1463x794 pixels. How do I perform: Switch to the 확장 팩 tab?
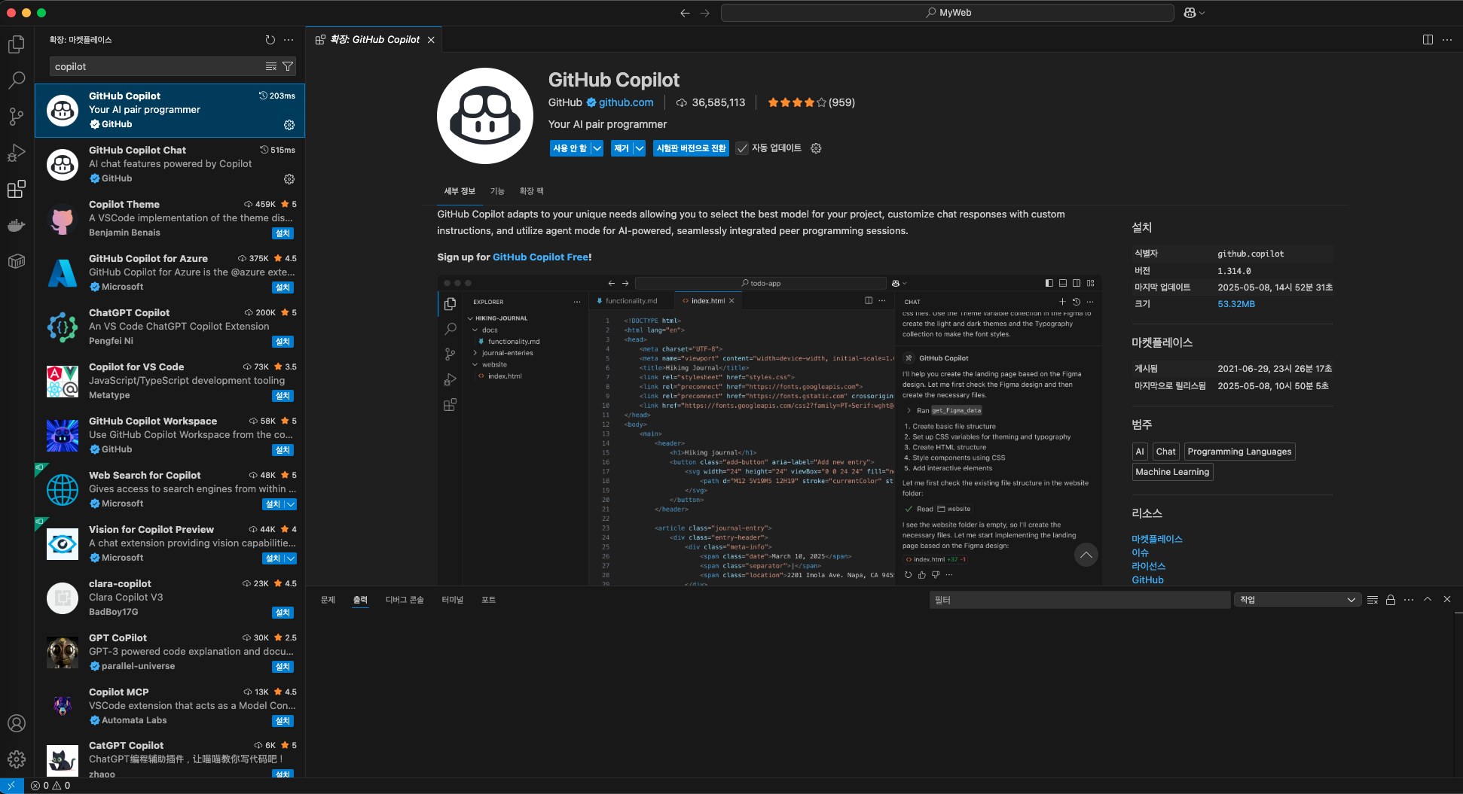pyautogui.click(x=531, y=191)
